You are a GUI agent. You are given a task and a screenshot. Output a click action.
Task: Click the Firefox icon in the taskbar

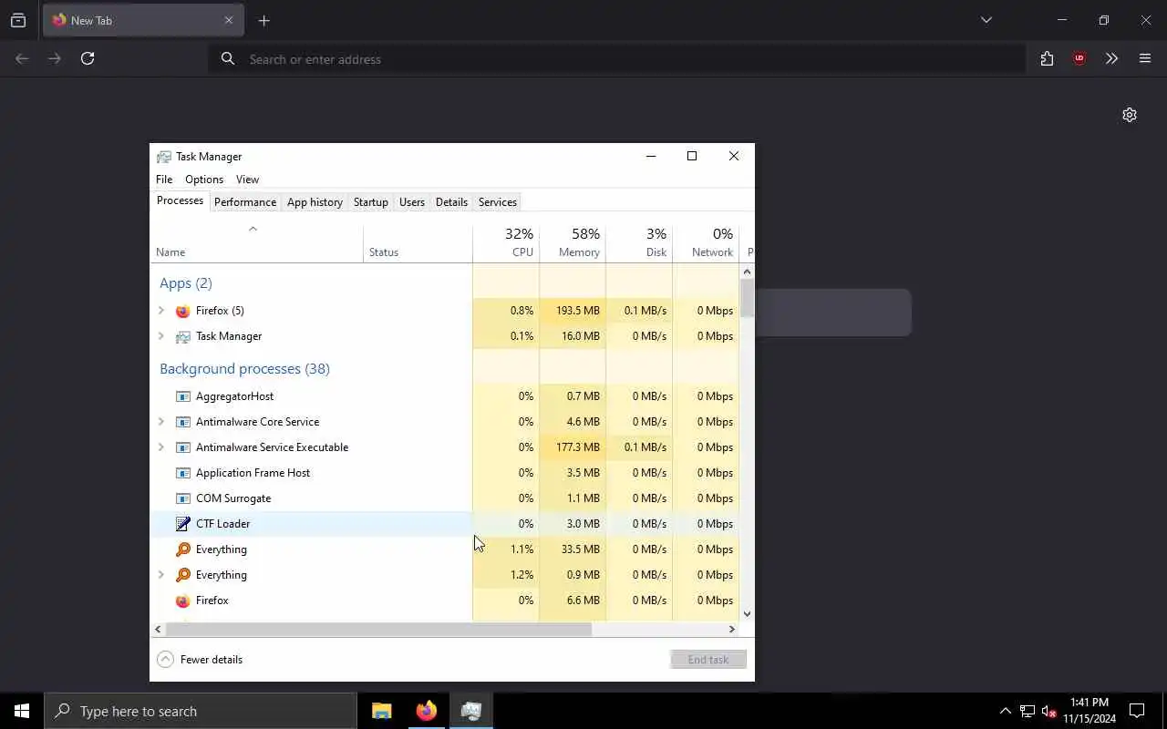(x=426, y=711)
